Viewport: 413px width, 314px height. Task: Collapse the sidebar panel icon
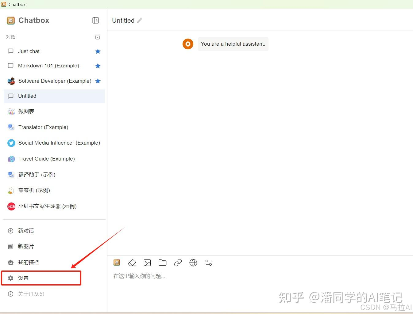click(x=95, y=21)
